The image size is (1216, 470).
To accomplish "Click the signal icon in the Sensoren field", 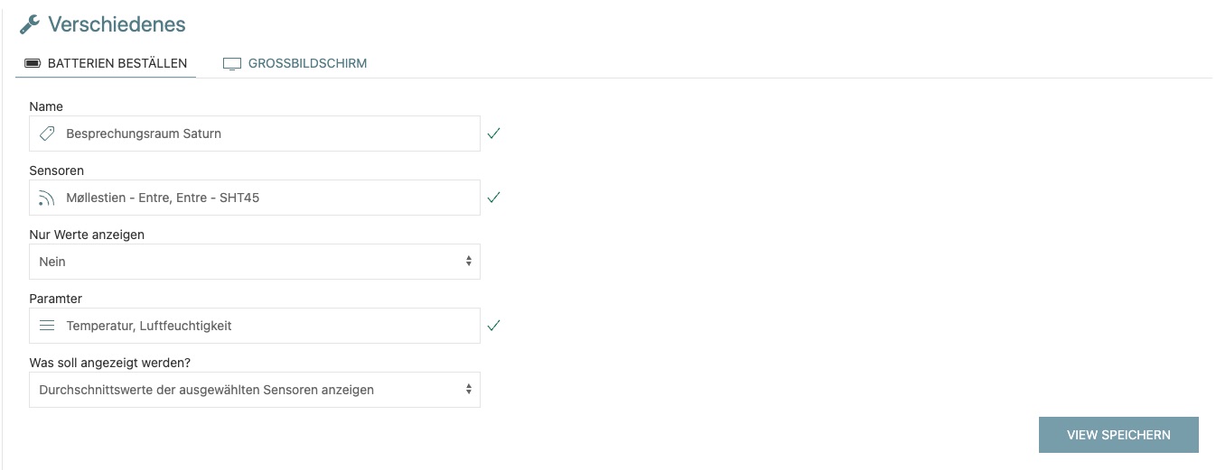I will (47, 198).
